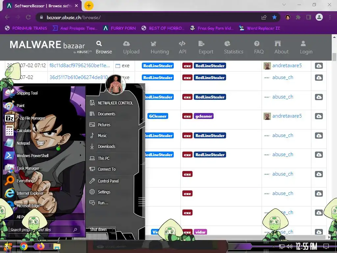Download sample in andretavare5 GCleaner row

[319, 116]
